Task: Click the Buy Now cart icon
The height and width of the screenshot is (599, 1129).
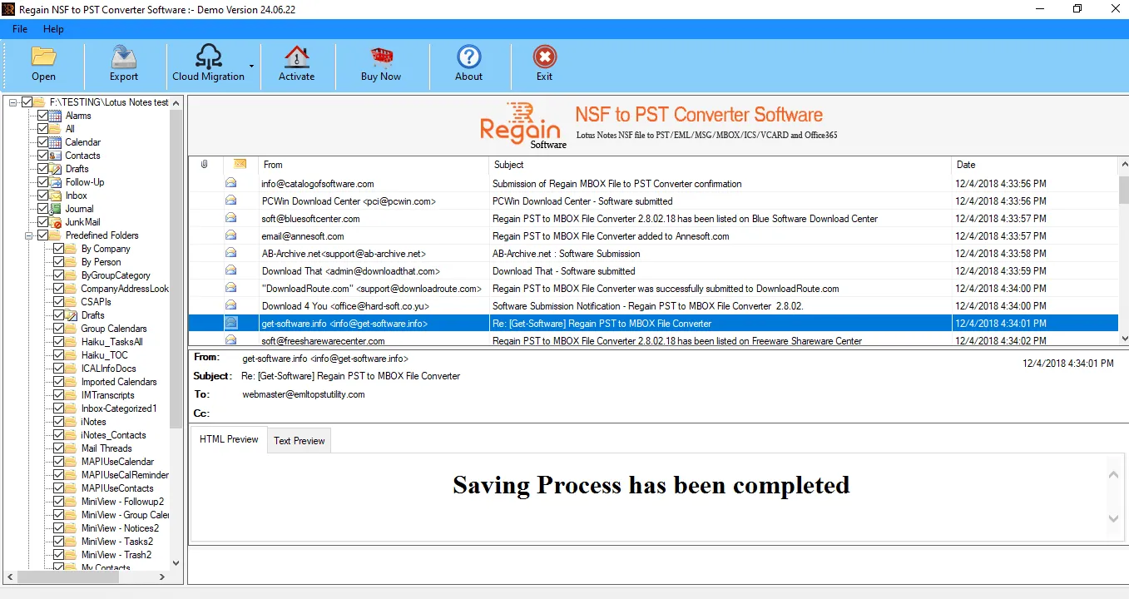Action: coord(381,57)
